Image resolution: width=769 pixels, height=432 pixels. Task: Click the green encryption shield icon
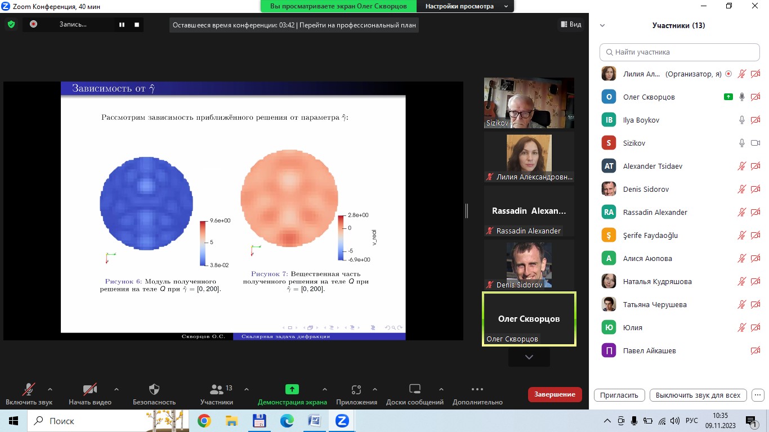11,24
